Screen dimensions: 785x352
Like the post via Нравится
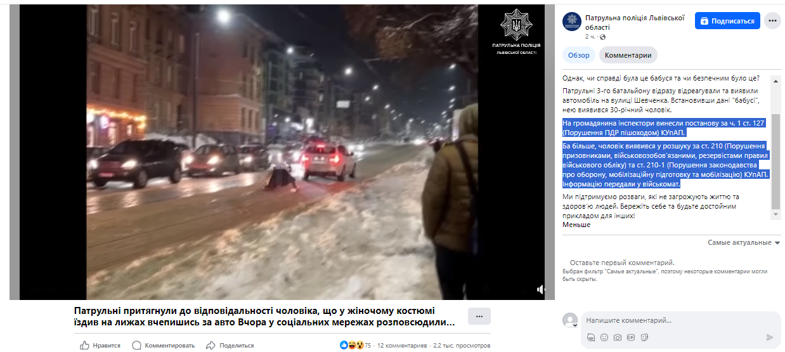[x=100, y=345]
